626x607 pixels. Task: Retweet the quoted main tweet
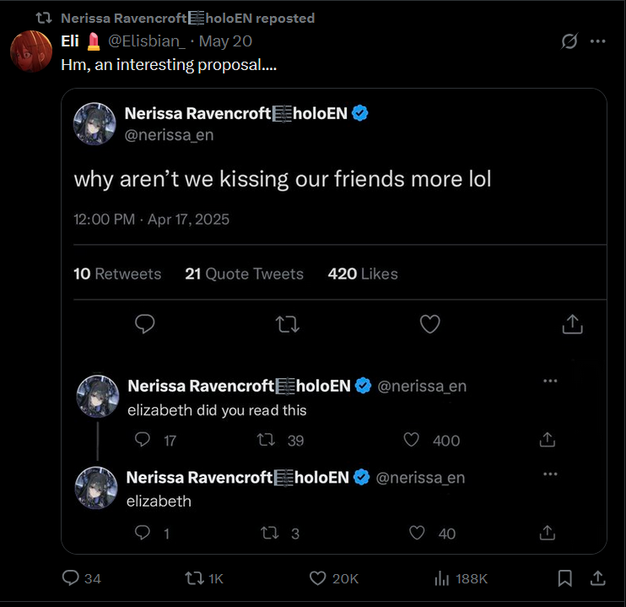288,324
